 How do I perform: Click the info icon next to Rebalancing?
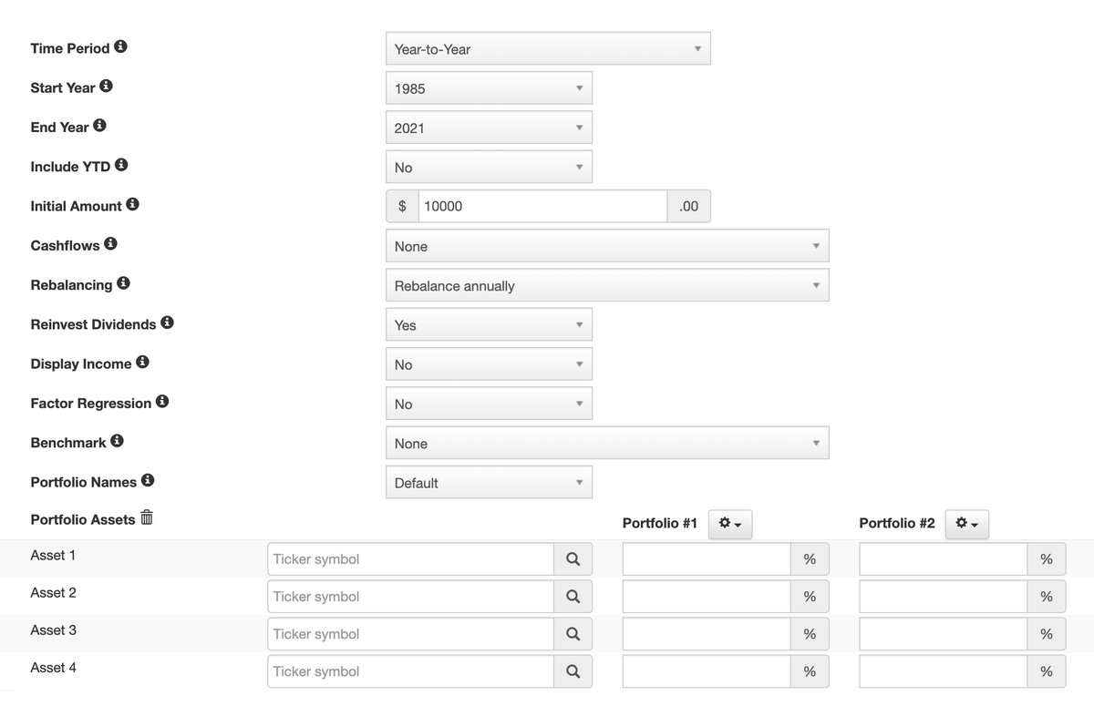pyautogui.click(x=123, y=283)
